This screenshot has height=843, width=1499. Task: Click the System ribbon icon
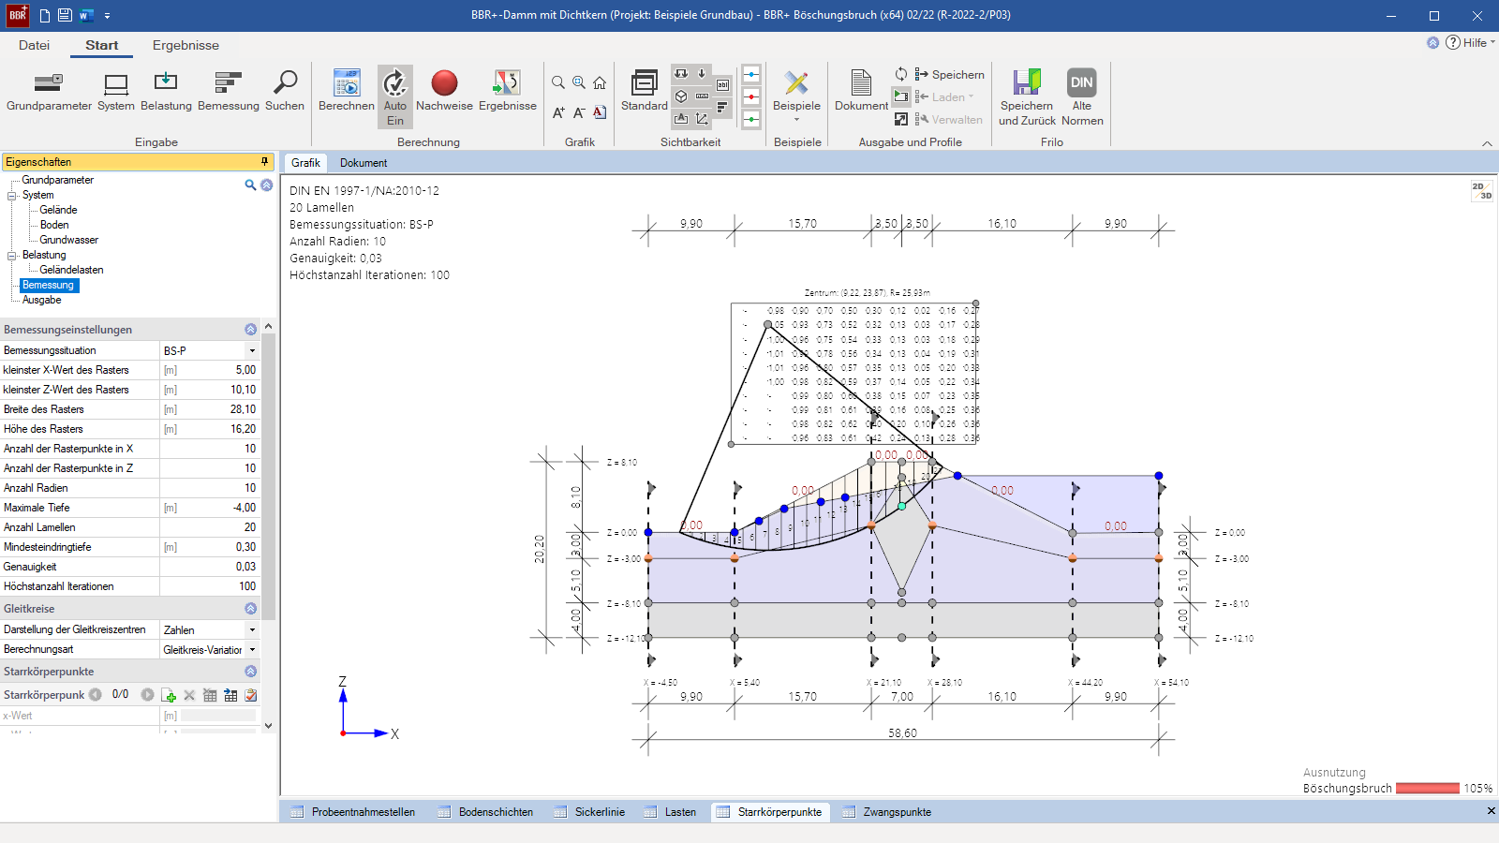point(116,92)
